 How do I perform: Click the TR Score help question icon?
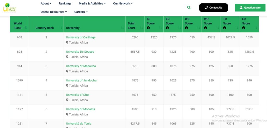(x=224, y=28)
